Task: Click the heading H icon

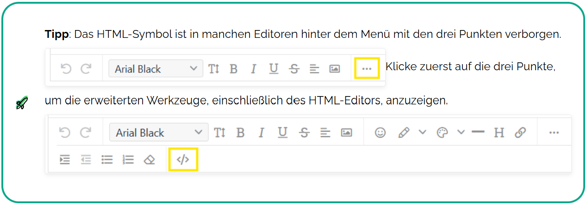Action: 499,133
